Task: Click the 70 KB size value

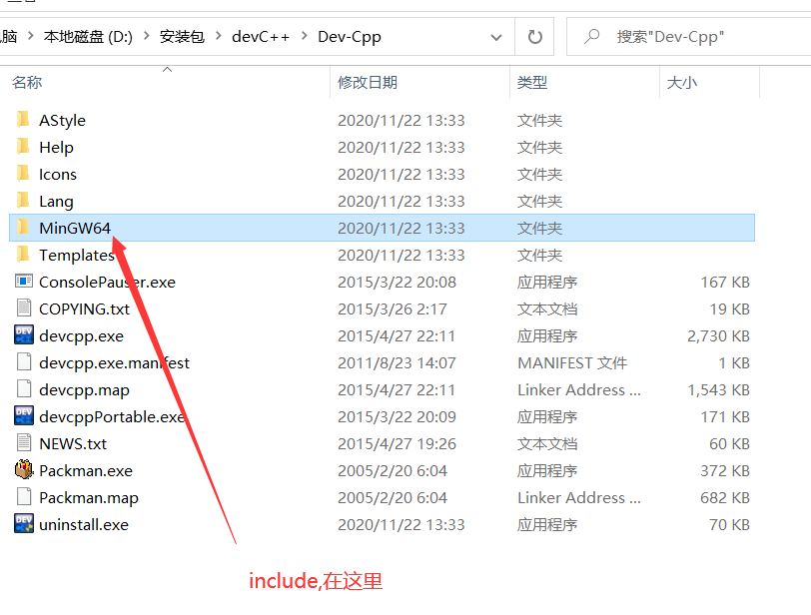Action: 729,524
